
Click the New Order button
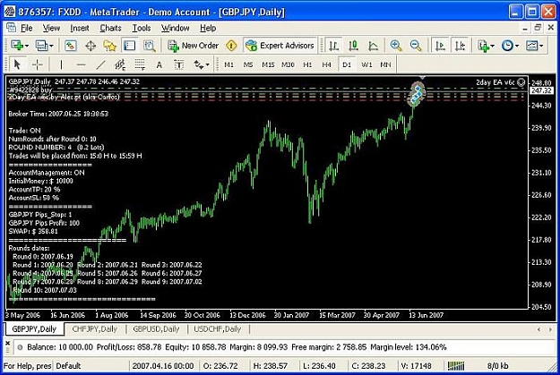tap(194, 46)
